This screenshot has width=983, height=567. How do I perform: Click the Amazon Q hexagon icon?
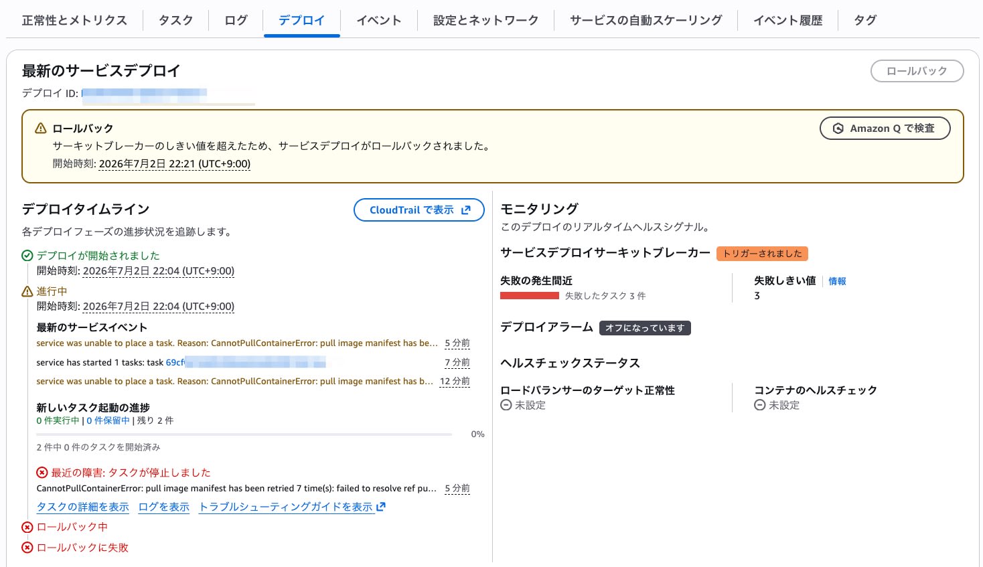838,129
